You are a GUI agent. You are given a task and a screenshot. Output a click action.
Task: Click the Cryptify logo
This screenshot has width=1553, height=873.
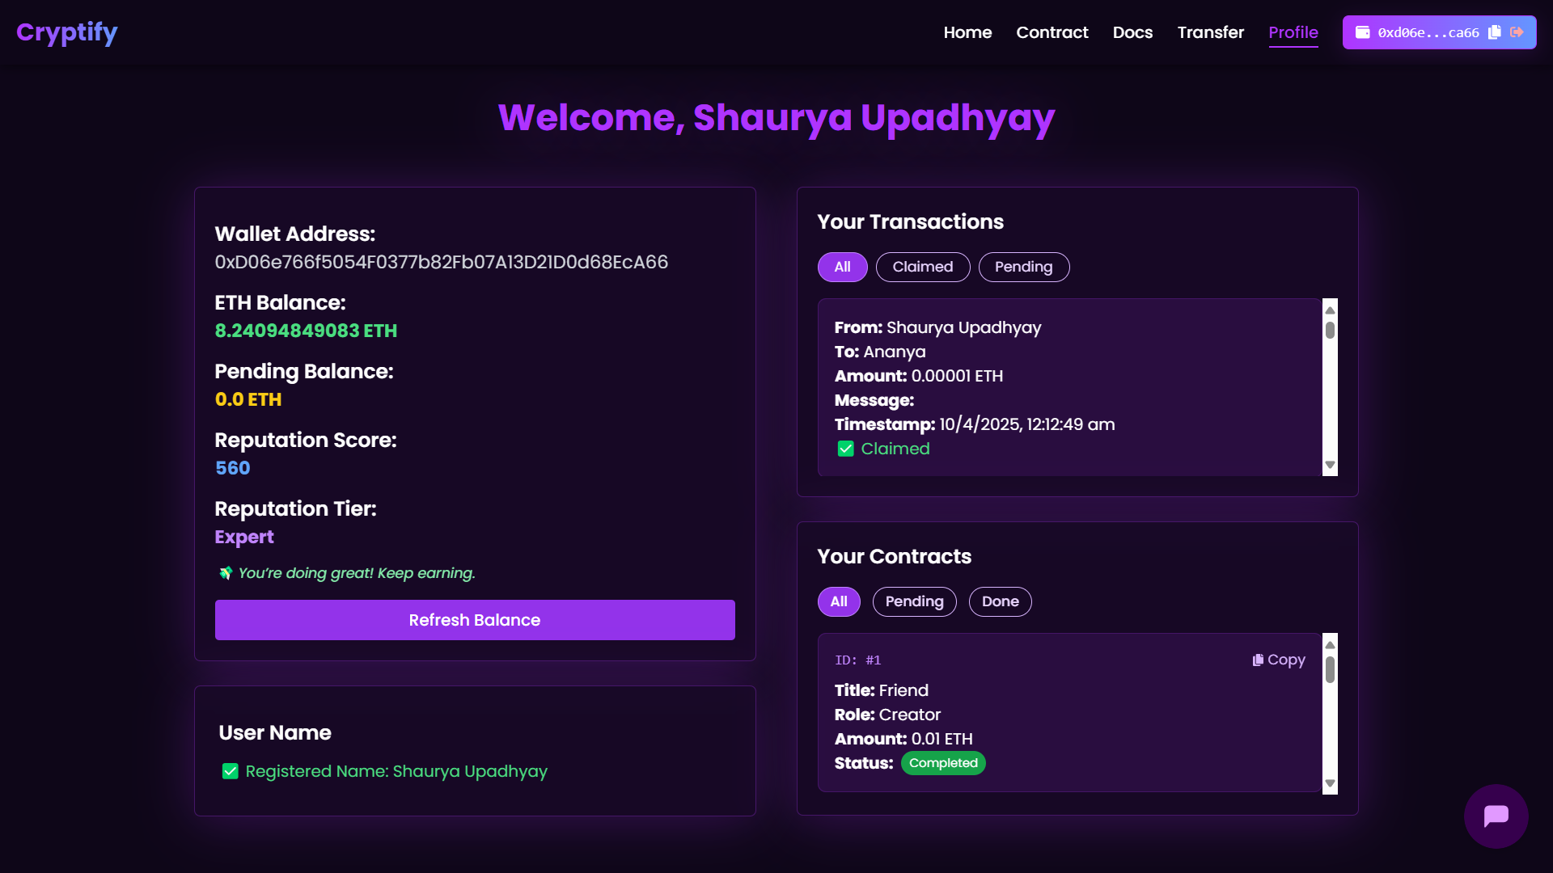tap(67, 32)
